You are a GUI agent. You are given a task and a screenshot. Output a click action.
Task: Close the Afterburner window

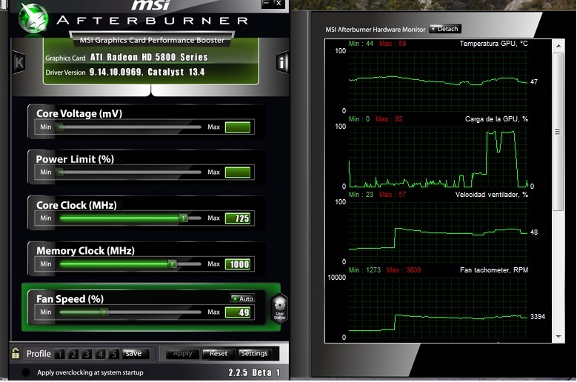coord(279,4)
